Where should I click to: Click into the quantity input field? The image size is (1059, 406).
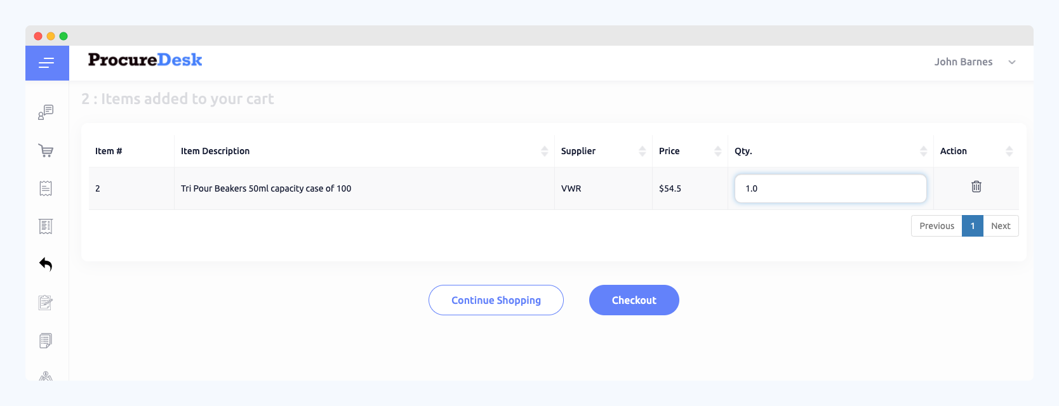[x=830, y=188]
